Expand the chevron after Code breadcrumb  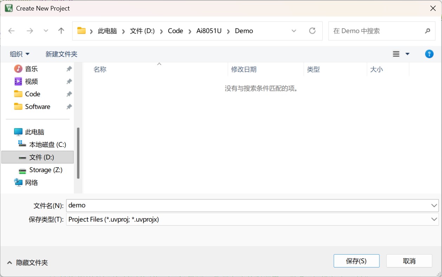(190, 31)
